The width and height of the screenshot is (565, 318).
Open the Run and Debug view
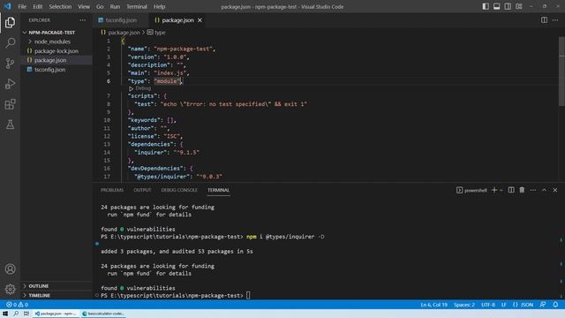pyautogui.click(x=10, y=84)
